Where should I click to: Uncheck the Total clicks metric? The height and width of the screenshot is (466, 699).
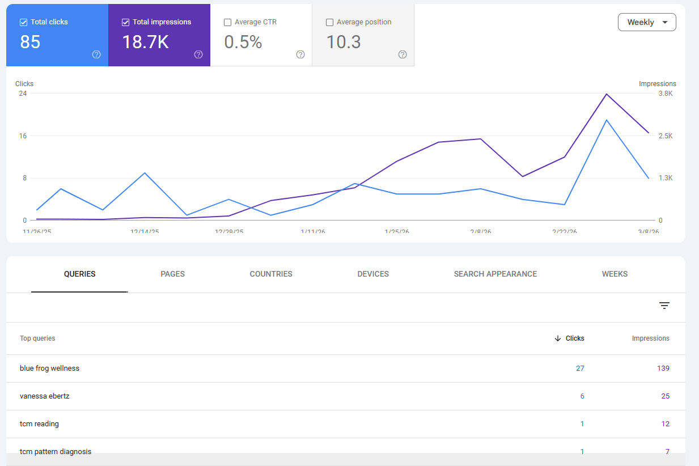point(23,22)
